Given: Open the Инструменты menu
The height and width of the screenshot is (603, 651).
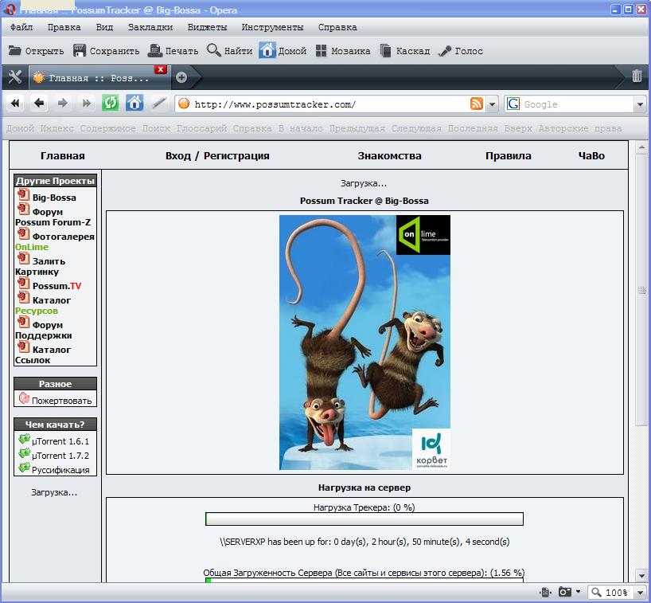Looking at the screenshot, I should click(x=272, y=27).
